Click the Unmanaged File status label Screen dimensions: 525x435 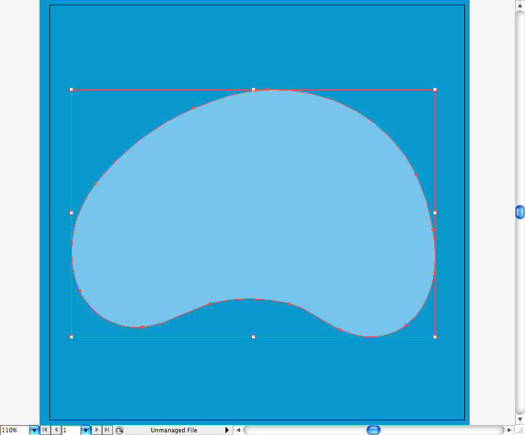(x=173, y=430)
